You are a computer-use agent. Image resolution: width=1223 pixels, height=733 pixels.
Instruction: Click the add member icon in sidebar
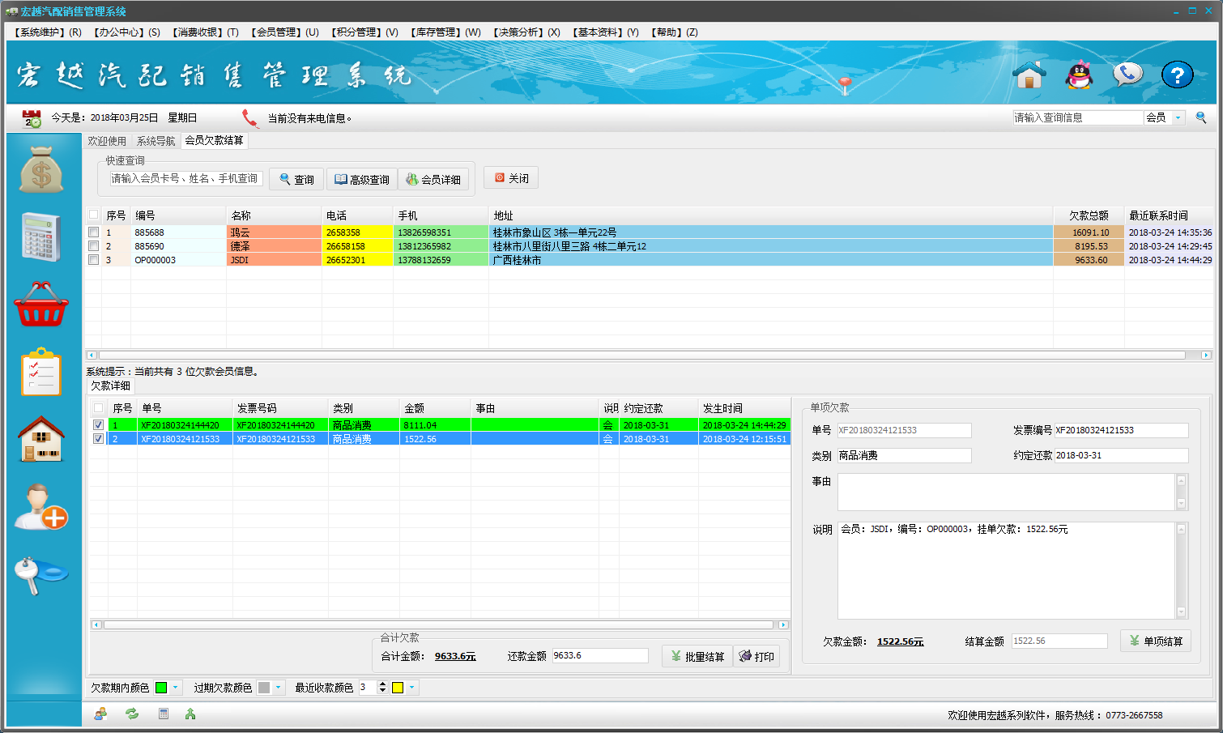41,507
